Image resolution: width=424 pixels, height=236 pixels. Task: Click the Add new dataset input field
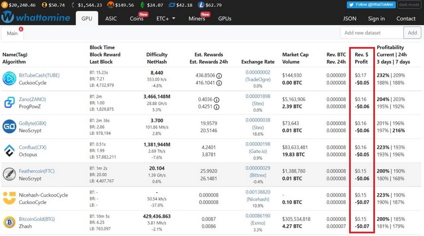coord(371,33)
